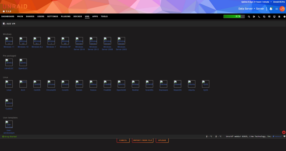Select the Fedora template icon
Viewport: 286px width, 151px height.
click(93, 84)
